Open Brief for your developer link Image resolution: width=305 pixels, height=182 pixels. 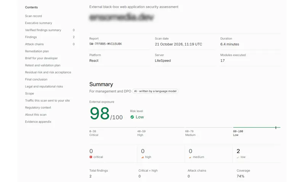click(x=41, y=58)
